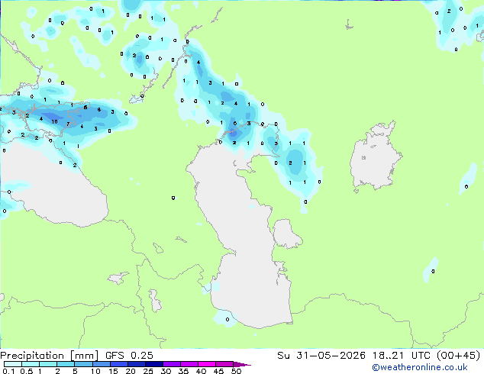
Task: Click the legend arrow tip above 50 mm
Action: (242, 364)
